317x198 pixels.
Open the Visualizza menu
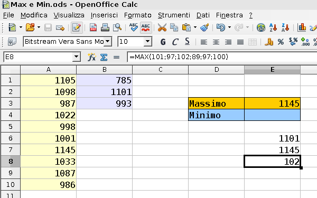click(x=69, y=15)
